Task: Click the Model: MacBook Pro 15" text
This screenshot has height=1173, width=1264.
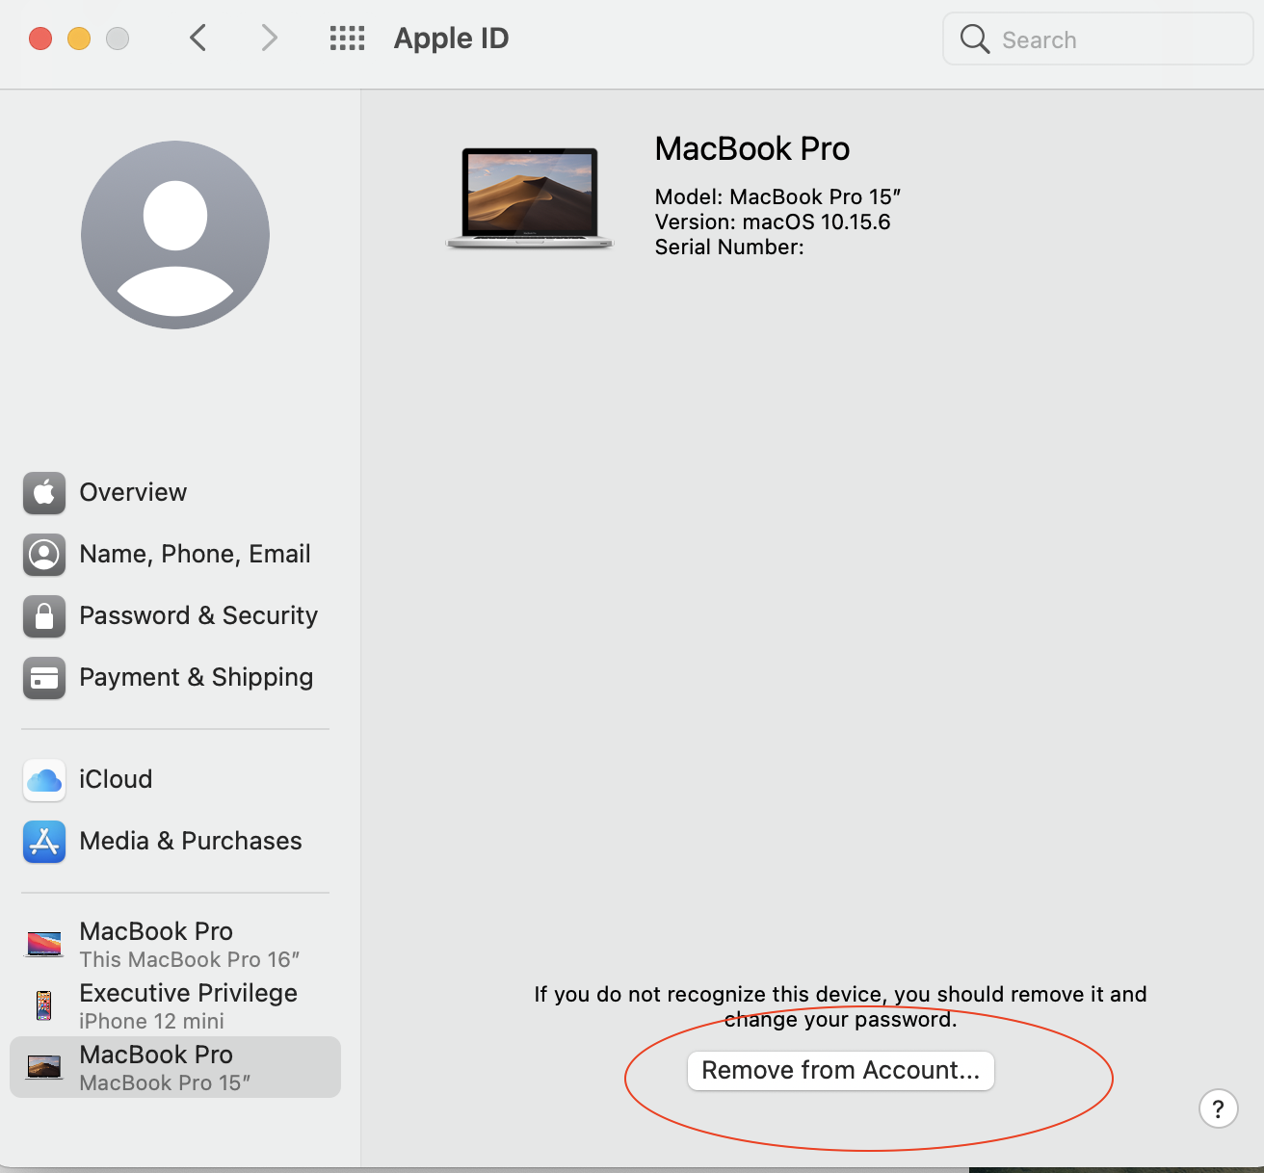Action: [x=777, y=197]
